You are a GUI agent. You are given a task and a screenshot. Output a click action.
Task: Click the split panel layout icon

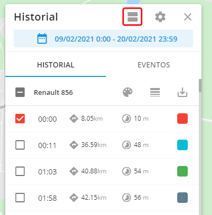(x=132, y=17)
